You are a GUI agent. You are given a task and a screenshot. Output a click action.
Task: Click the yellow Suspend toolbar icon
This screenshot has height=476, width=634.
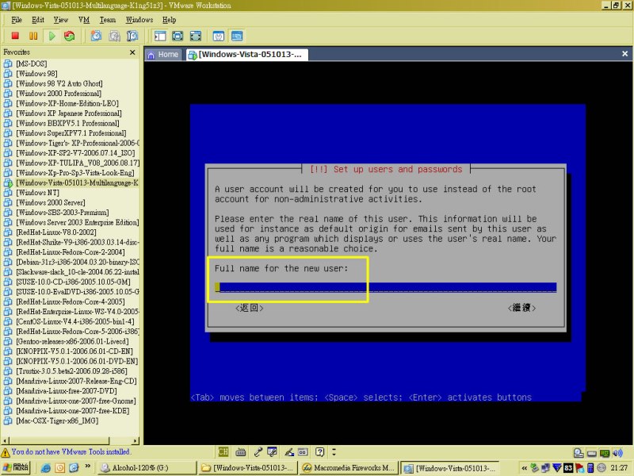click(33, 36)
